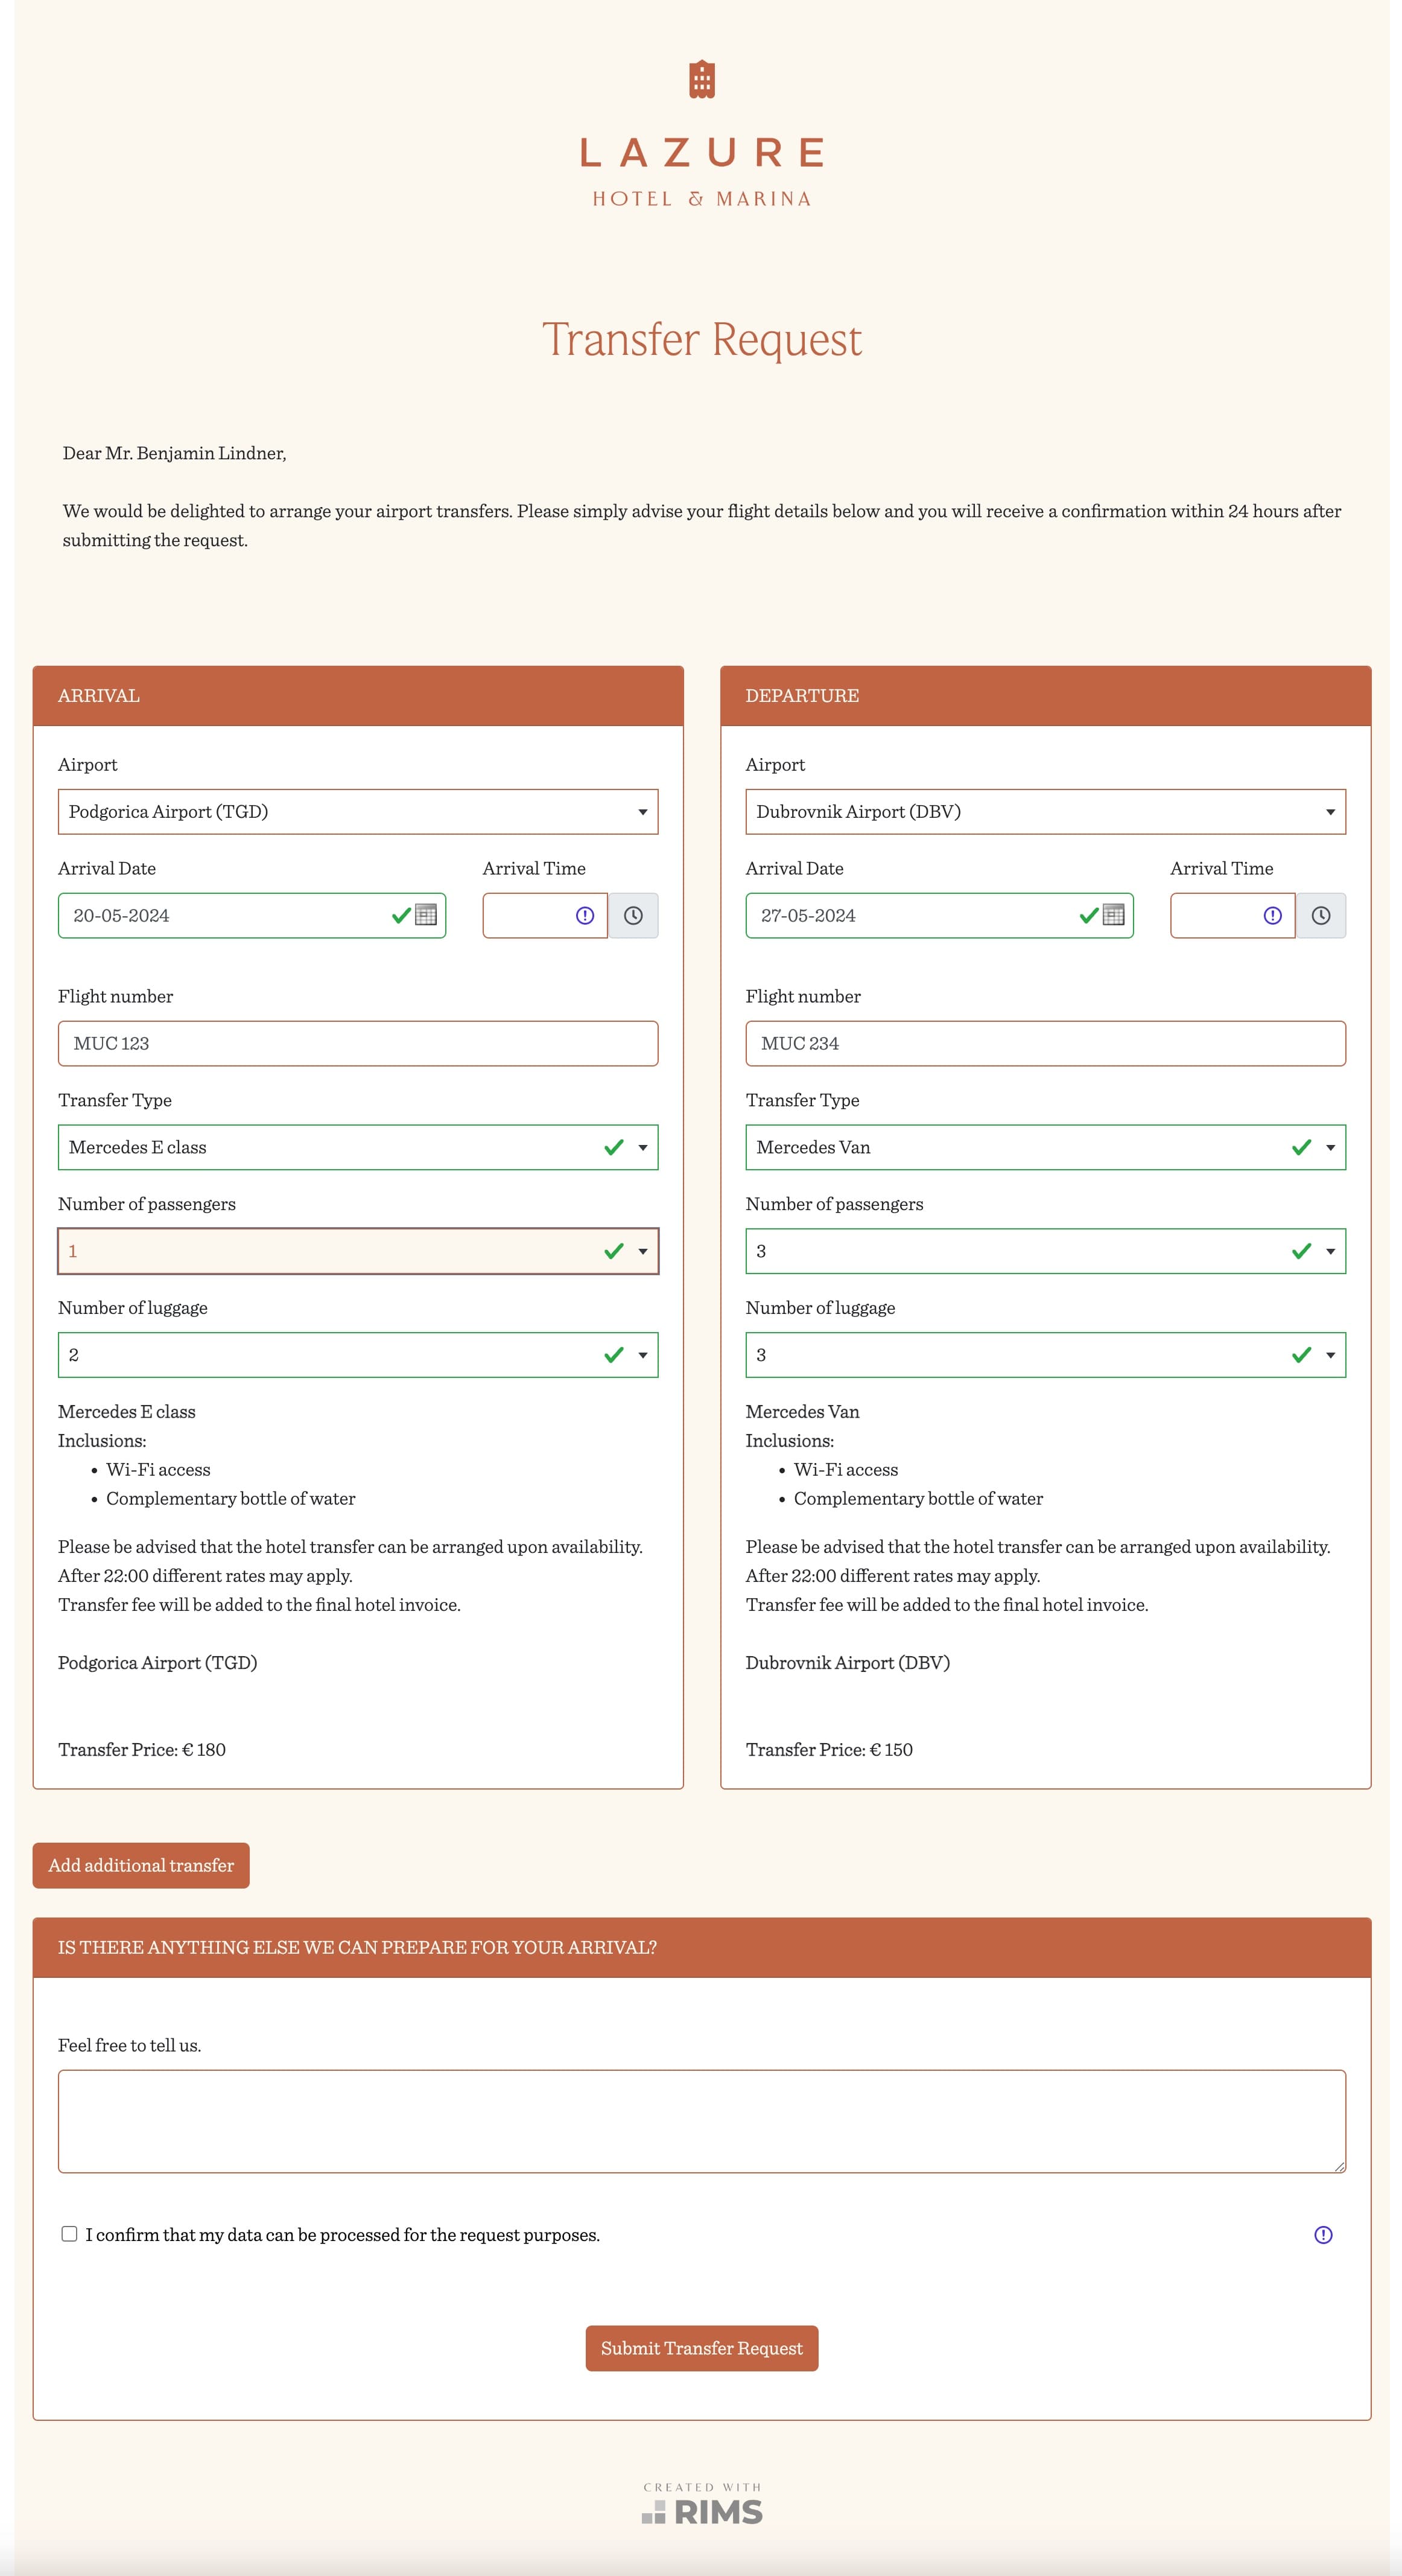Click the MUC 123 flight number field
This screenshot has height=2576, width=1402.
358,1043
